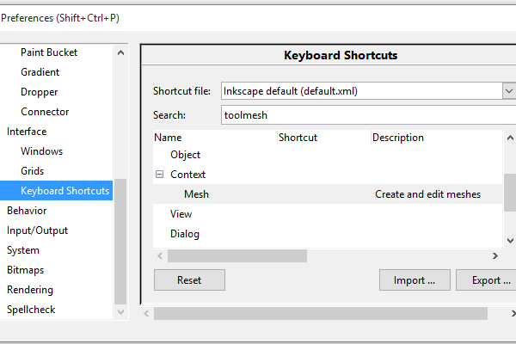Select the Dialog row in shortcuts list

tap(185, 233)
